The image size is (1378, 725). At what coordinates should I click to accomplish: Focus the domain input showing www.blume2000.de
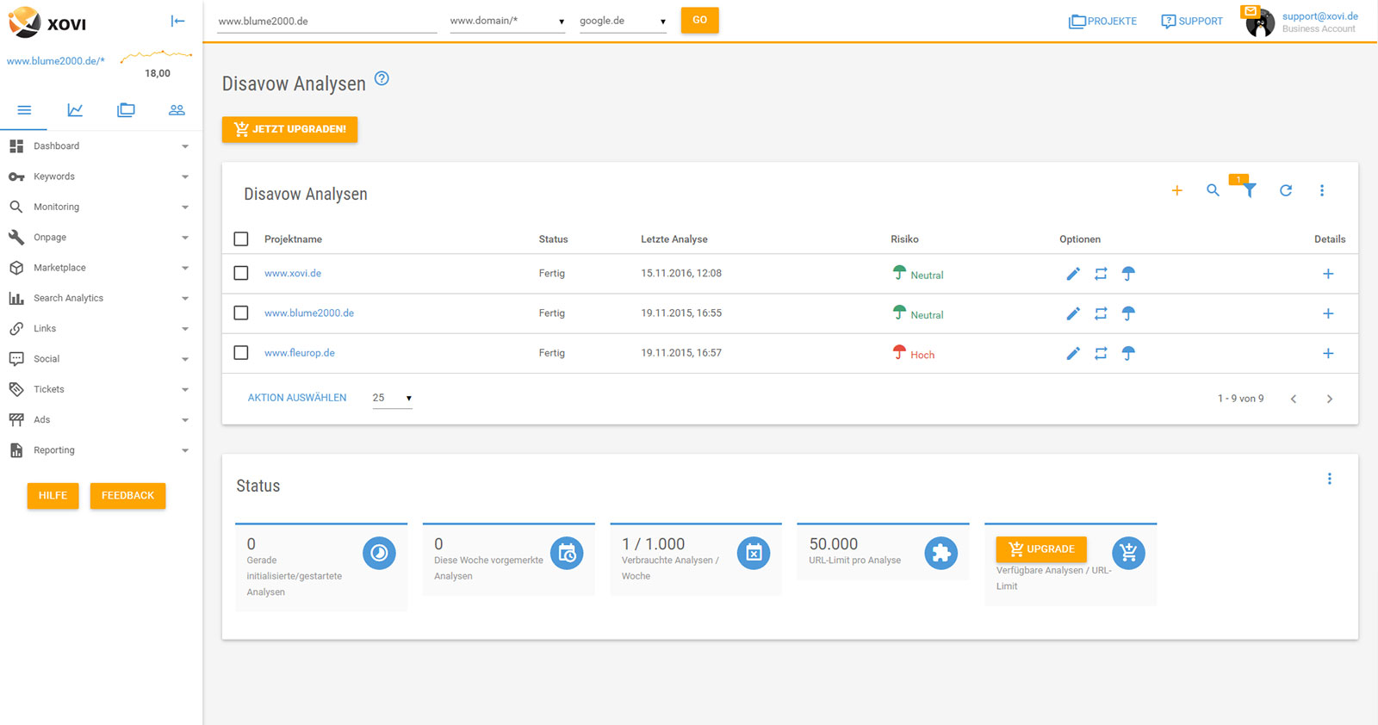pyautogui.click(x=327, y=21)
